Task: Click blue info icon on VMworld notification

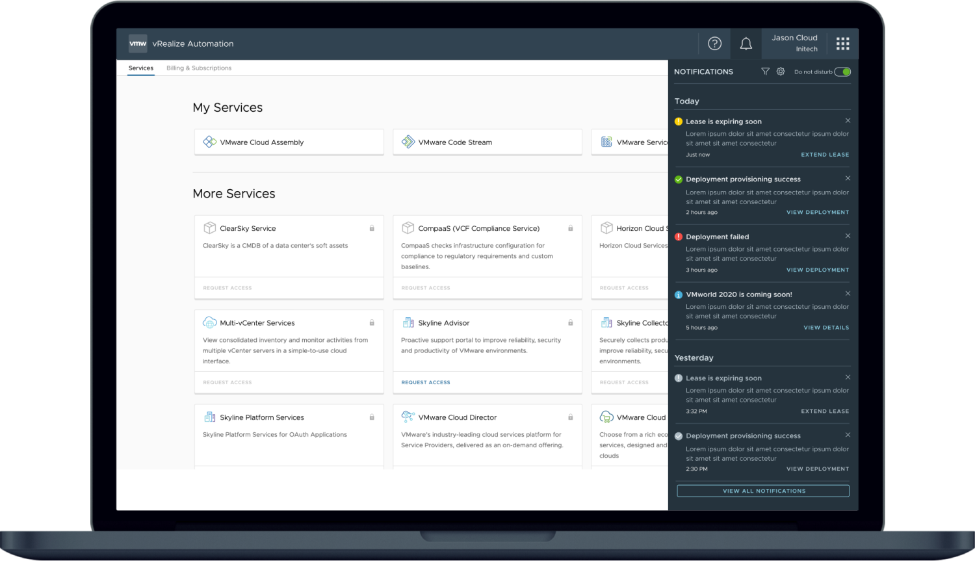Action: 679,294
